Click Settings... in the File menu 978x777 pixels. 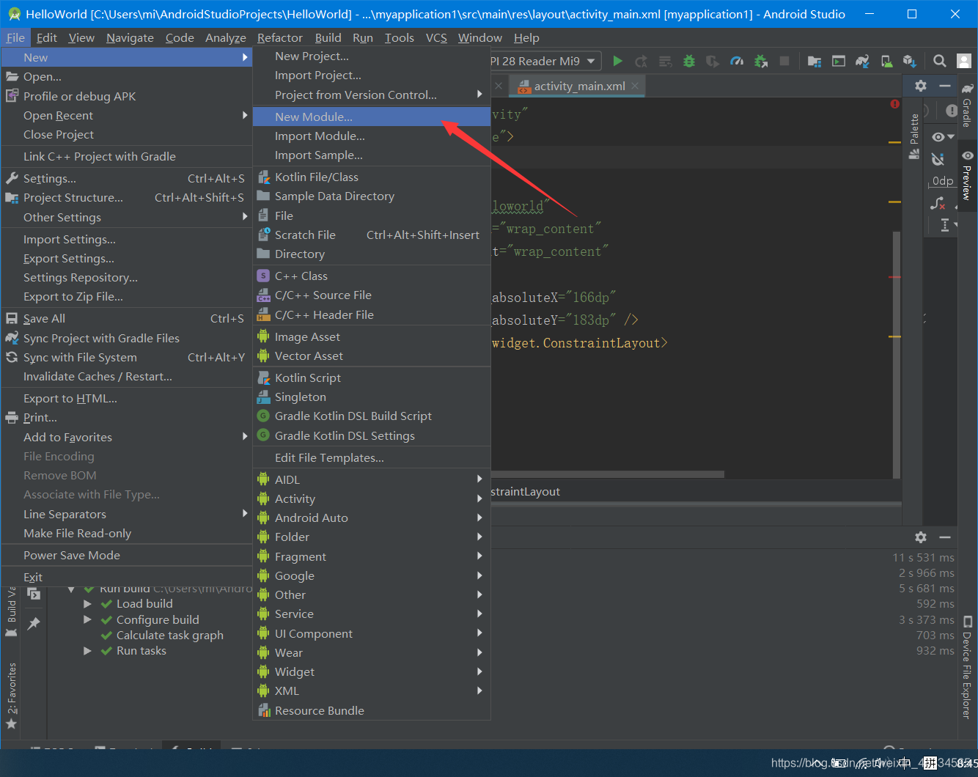click(x=126, y=178)
